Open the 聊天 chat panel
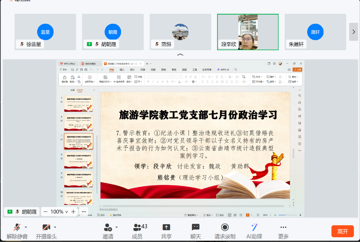Viewport: 360px width, 242px height. [x=195, y=227]
